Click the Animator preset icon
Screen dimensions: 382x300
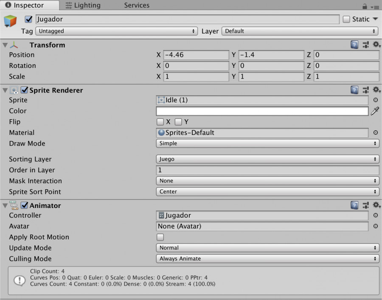[x=366, y=205]
